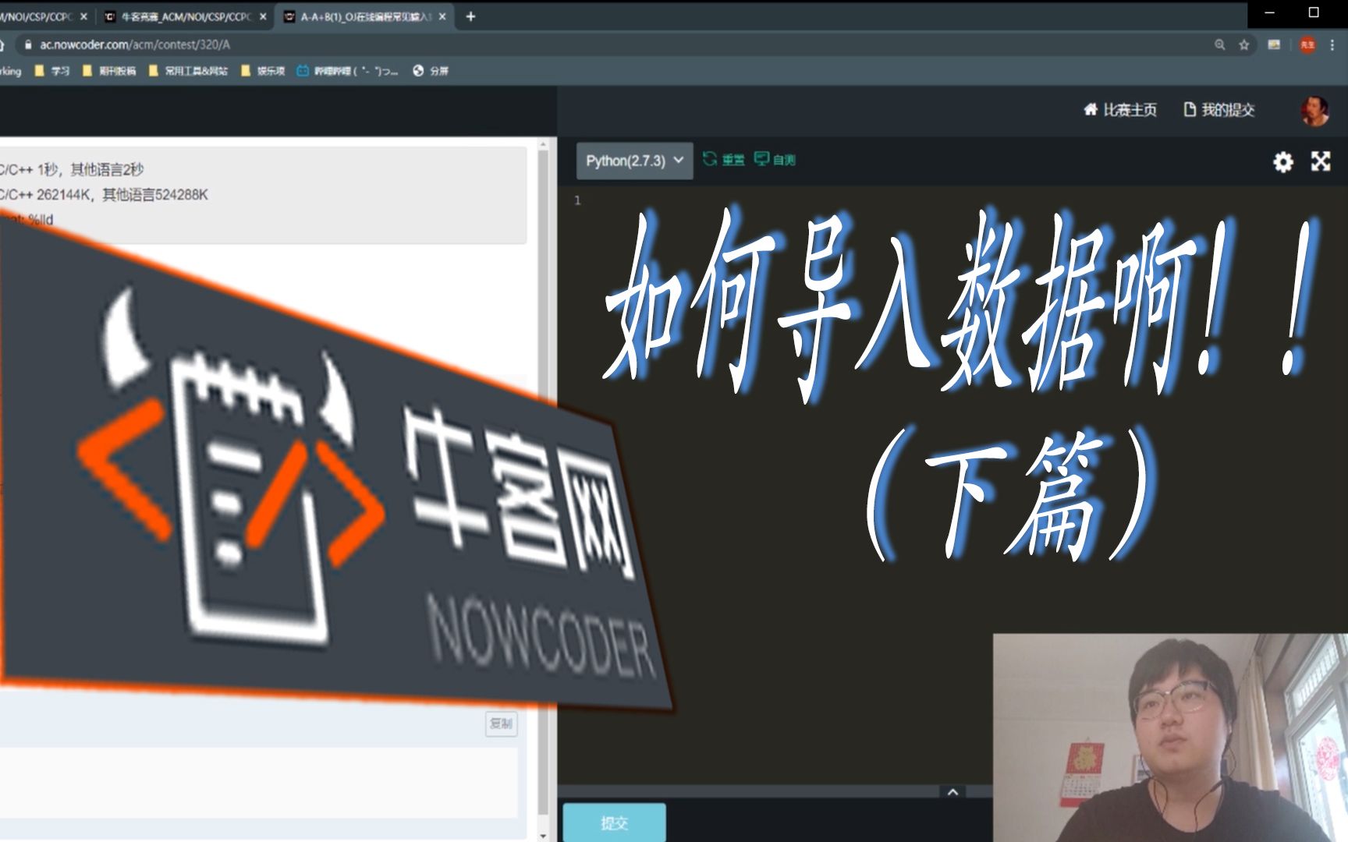
Task: Open a new browser tab
Action: coord(470,16)
